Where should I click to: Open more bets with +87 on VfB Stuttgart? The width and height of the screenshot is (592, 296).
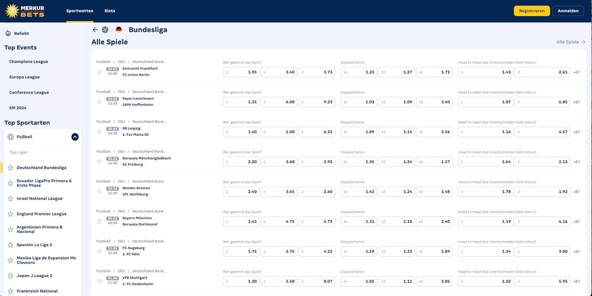click(x=577, y=281)
